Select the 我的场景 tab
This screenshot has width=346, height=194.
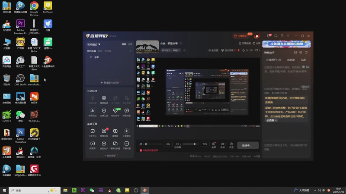[91, 51]
